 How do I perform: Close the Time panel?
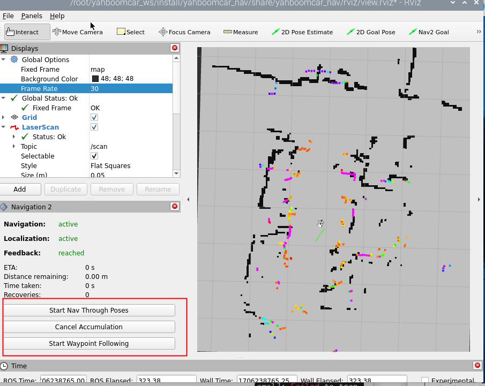tap(477, 366)
